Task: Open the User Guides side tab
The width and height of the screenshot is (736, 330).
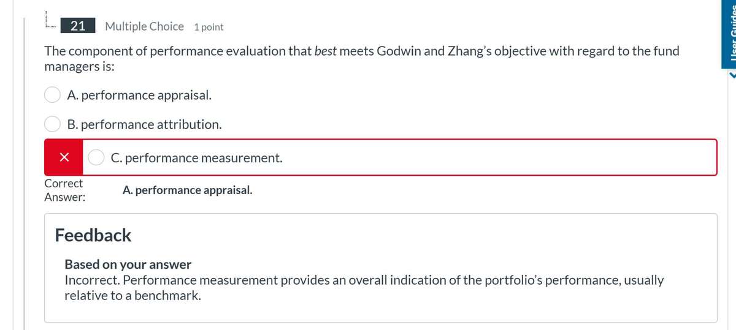Action: click(x=730, y=24)
